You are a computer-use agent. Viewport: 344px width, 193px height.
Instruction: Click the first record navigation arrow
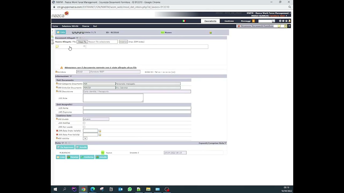click(x=73, y=32)
